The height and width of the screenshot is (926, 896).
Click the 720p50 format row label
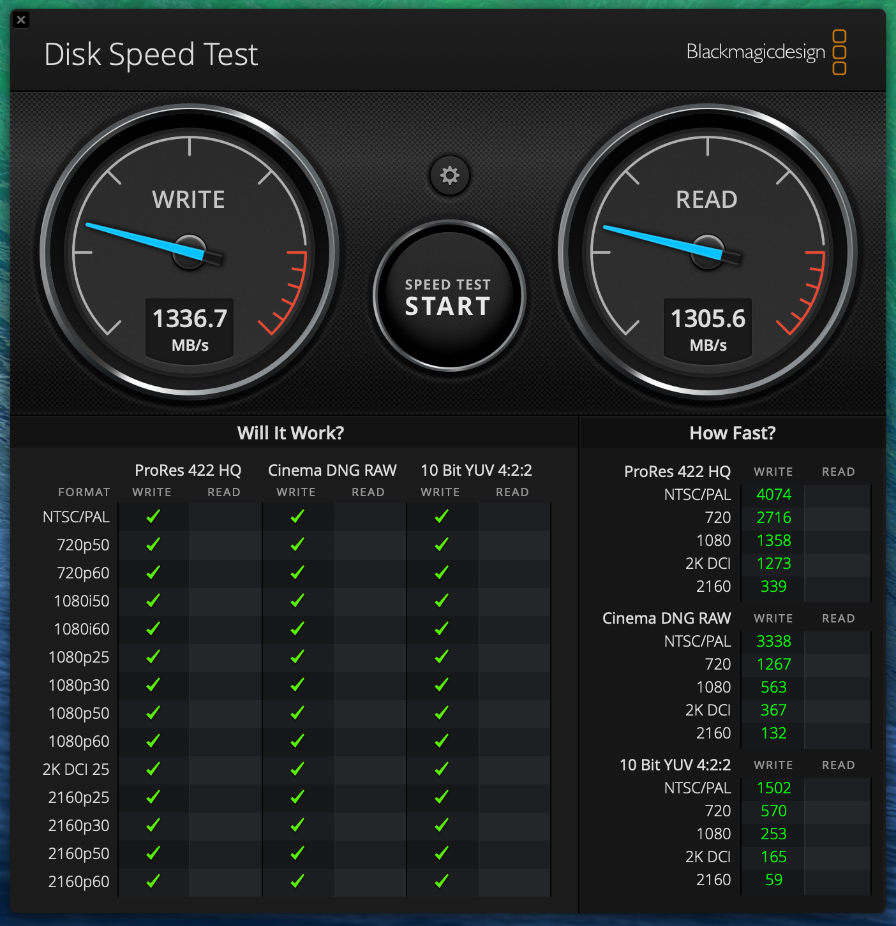(x=83, y=545)
